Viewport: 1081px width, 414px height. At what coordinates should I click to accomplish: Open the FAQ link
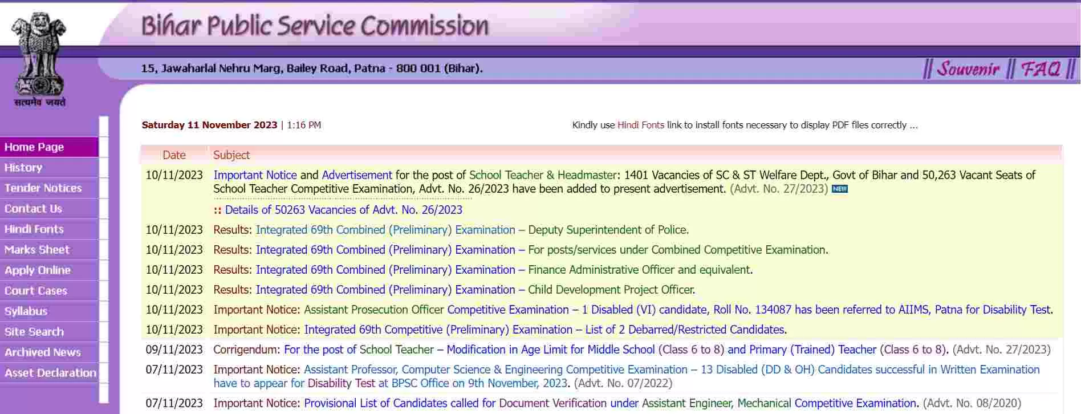coord(1041,69)
